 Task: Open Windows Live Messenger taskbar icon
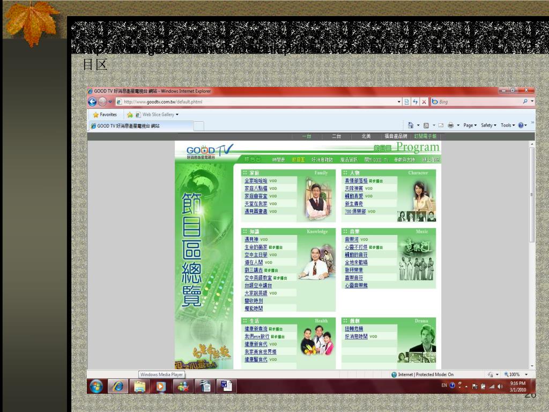pos(183,386)
